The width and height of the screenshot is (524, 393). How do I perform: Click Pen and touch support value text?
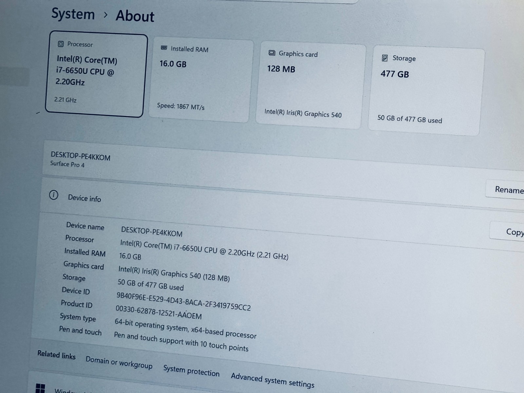[181, 341]
